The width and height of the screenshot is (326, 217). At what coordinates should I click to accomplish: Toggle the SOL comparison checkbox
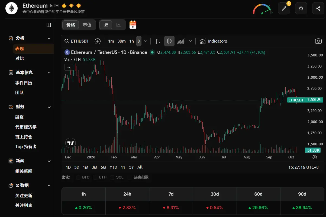pyautogui.click(x=112, y=177)
